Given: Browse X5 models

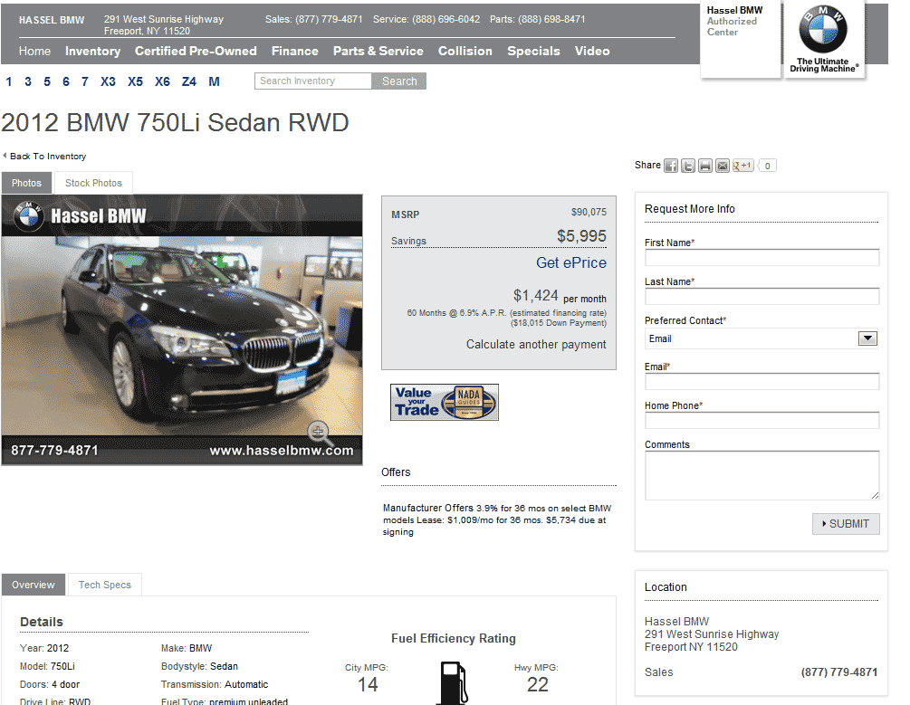Looking at the screenshot, I should click(135, 81).
